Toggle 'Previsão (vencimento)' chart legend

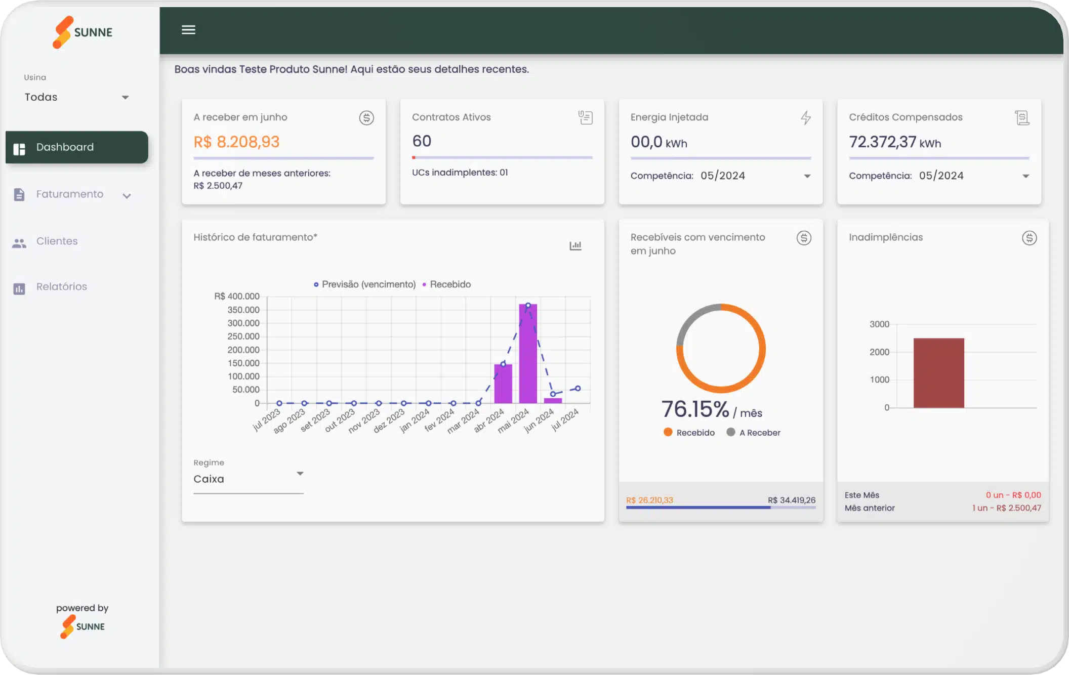pos(364,284)
